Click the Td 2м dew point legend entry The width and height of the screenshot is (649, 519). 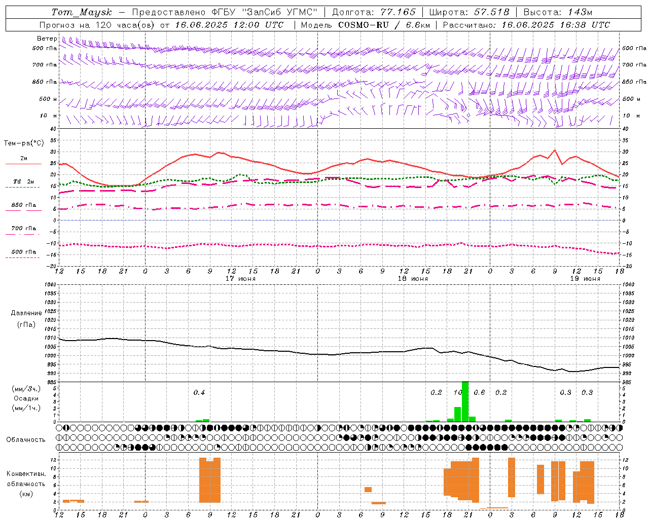tap(23, 181)
